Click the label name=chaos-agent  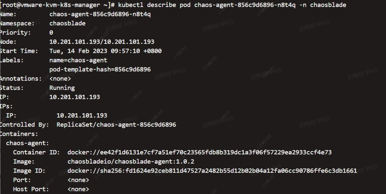coord(78,60)
